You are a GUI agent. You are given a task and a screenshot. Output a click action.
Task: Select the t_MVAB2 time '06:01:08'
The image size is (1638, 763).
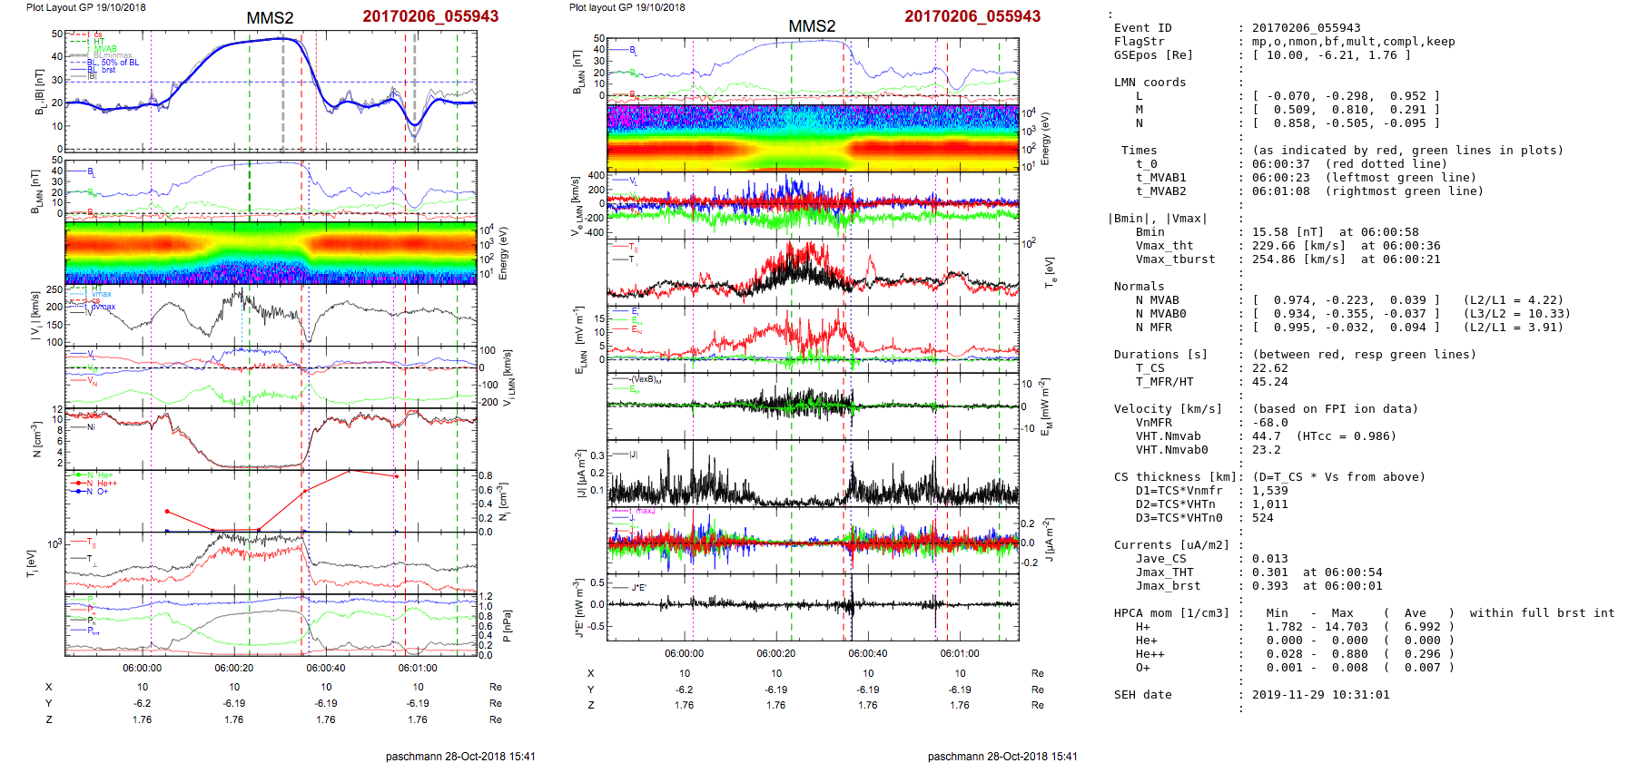click(1280, 191)
